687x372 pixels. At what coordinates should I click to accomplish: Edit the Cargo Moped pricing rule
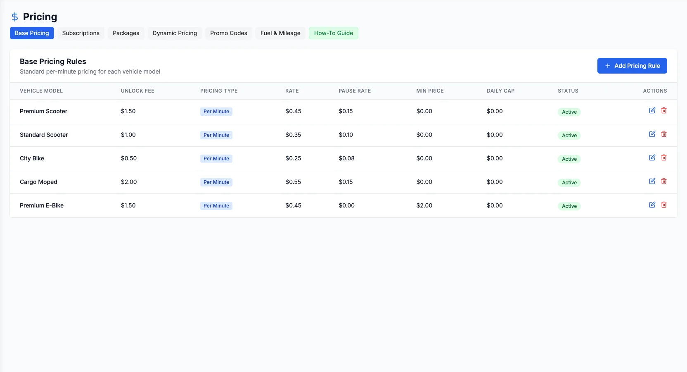[x=652, y=181]
